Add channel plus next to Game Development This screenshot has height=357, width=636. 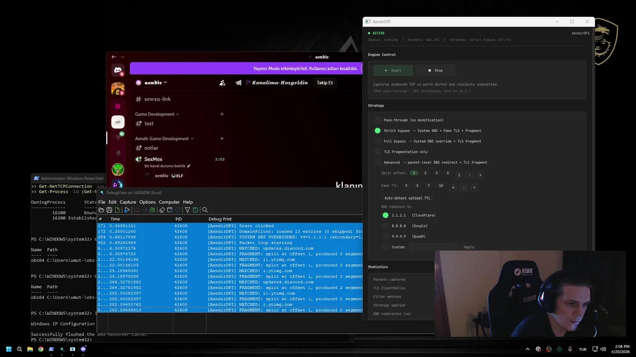222,114
